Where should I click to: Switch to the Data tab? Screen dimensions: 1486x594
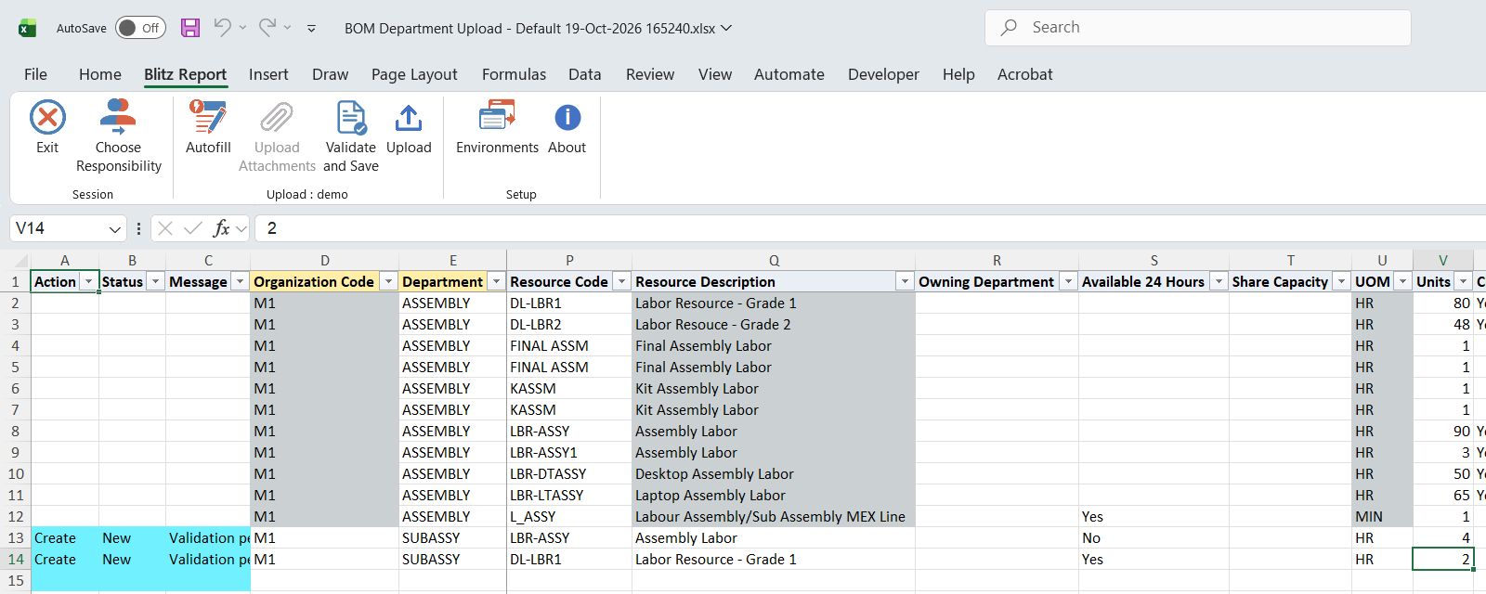tap(585, 74)
